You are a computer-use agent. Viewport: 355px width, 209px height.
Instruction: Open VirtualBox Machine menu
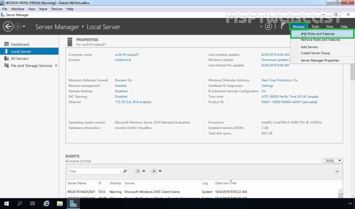(18, 9)
